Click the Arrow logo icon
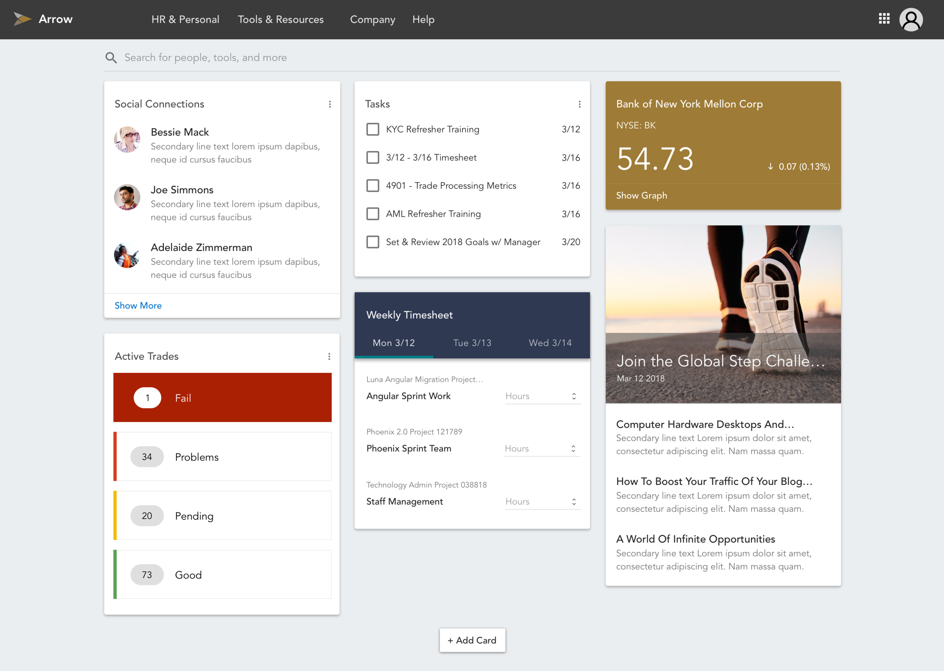This screenshot has height=671, width=944. tap(22, 19)
